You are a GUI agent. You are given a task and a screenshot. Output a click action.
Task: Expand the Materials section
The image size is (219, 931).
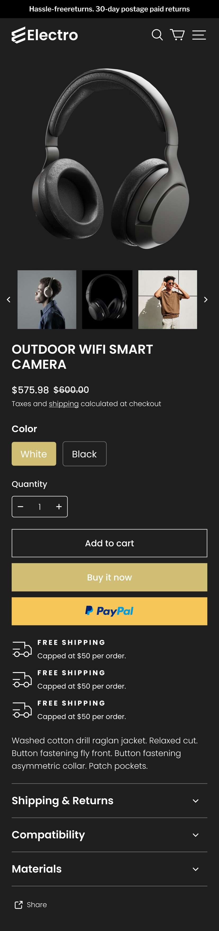pos(109,869)
